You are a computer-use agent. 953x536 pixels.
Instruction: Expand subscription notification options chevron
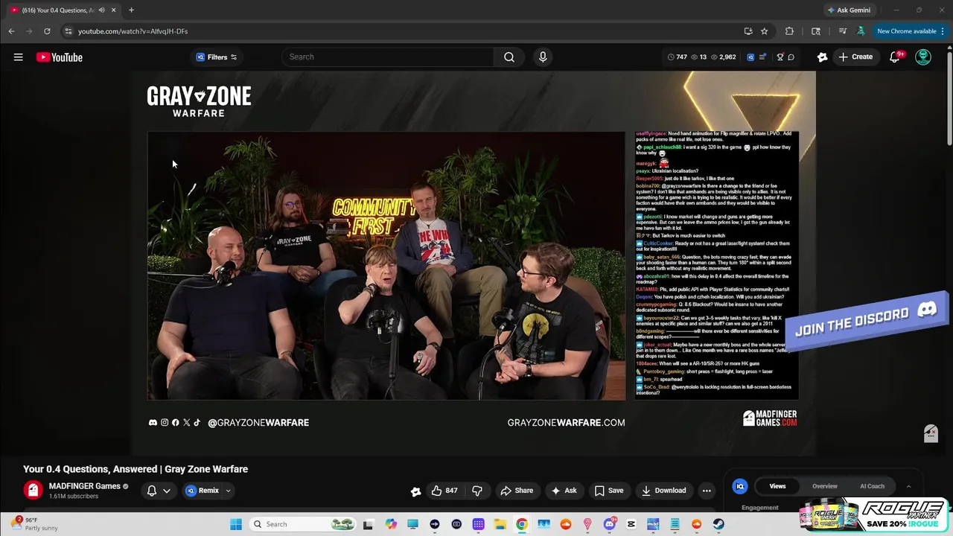click(x=167, y=491)
